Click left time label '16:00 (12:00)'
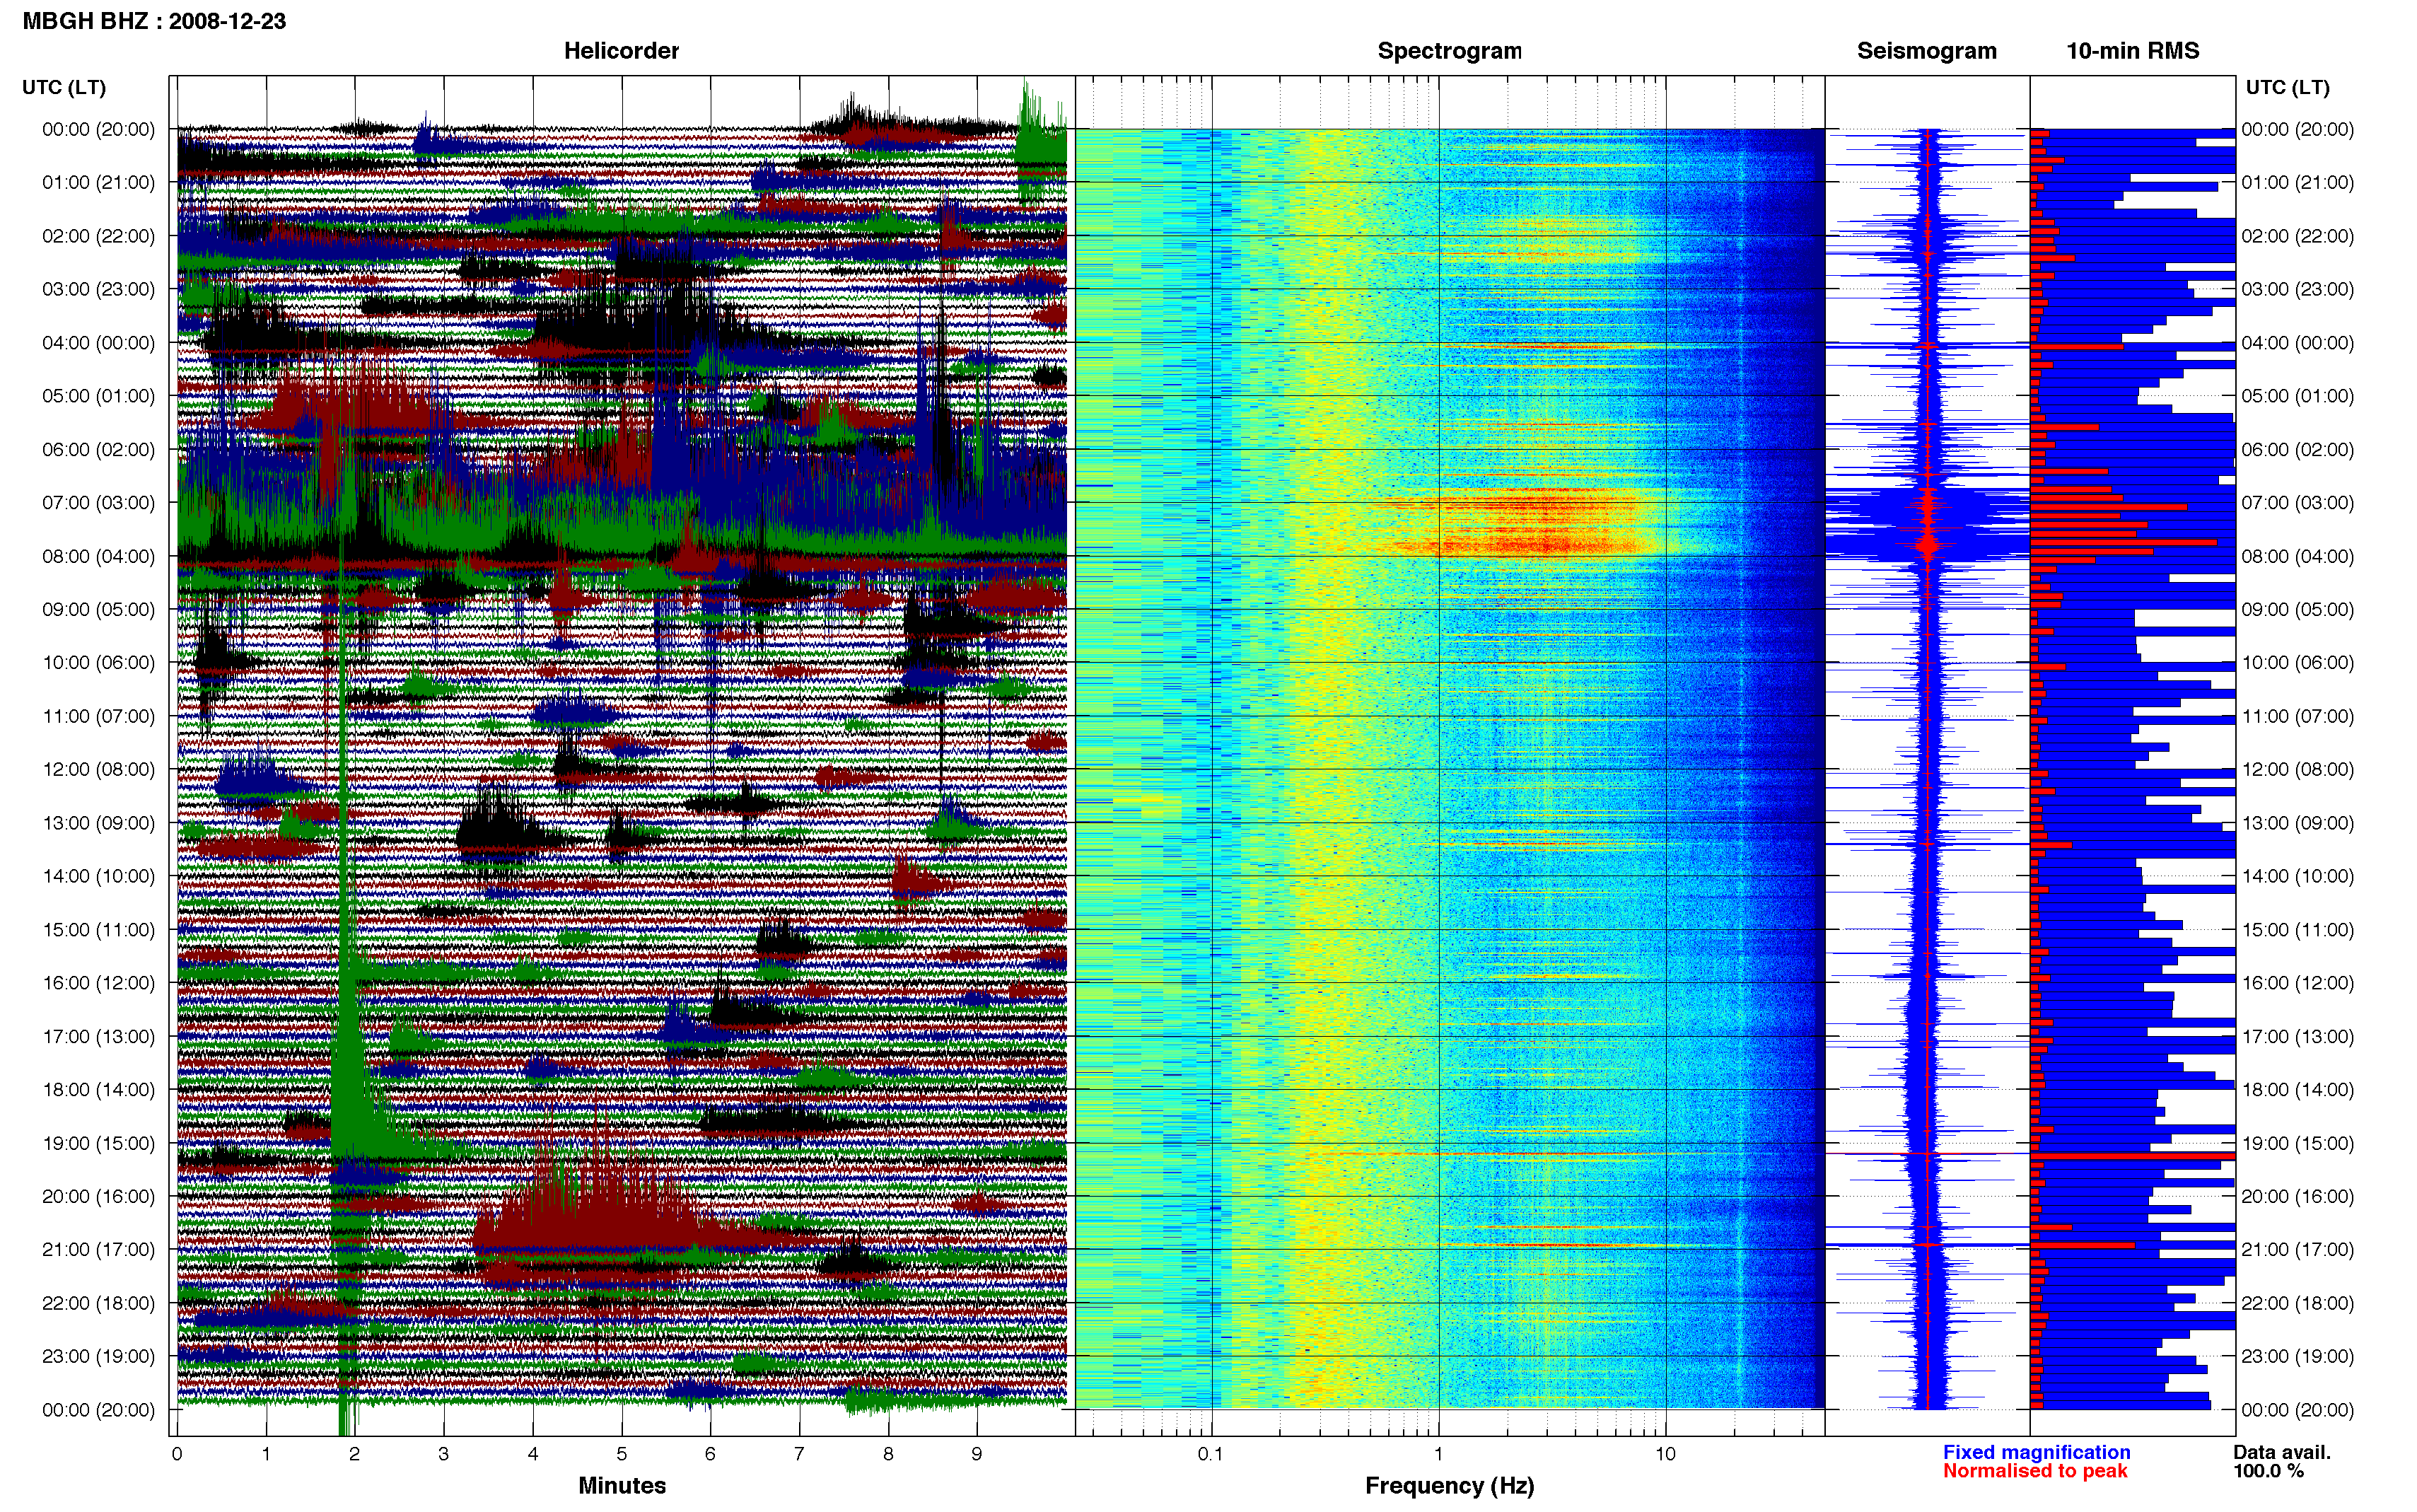The image size is (2417, 1512). pyautogui.click(x=99, y=983)
